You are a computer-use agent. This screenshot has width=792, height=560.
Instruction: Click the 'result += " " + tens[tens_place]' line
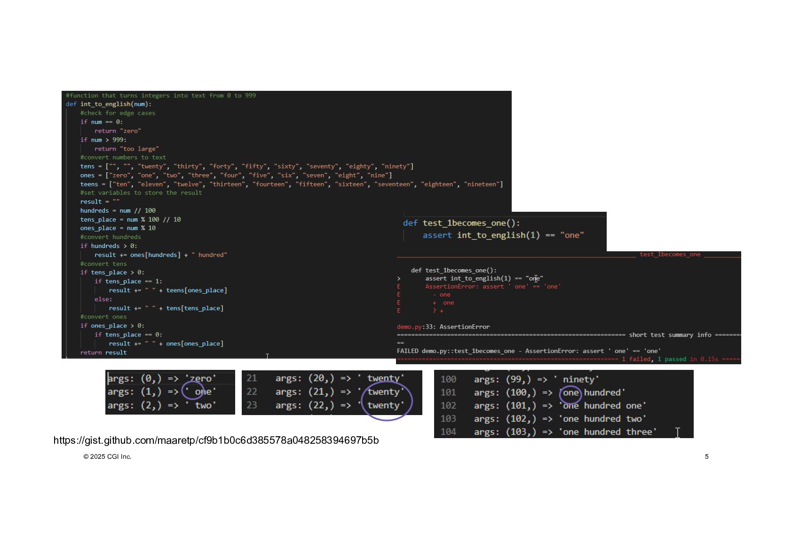(x=166, y=308)
